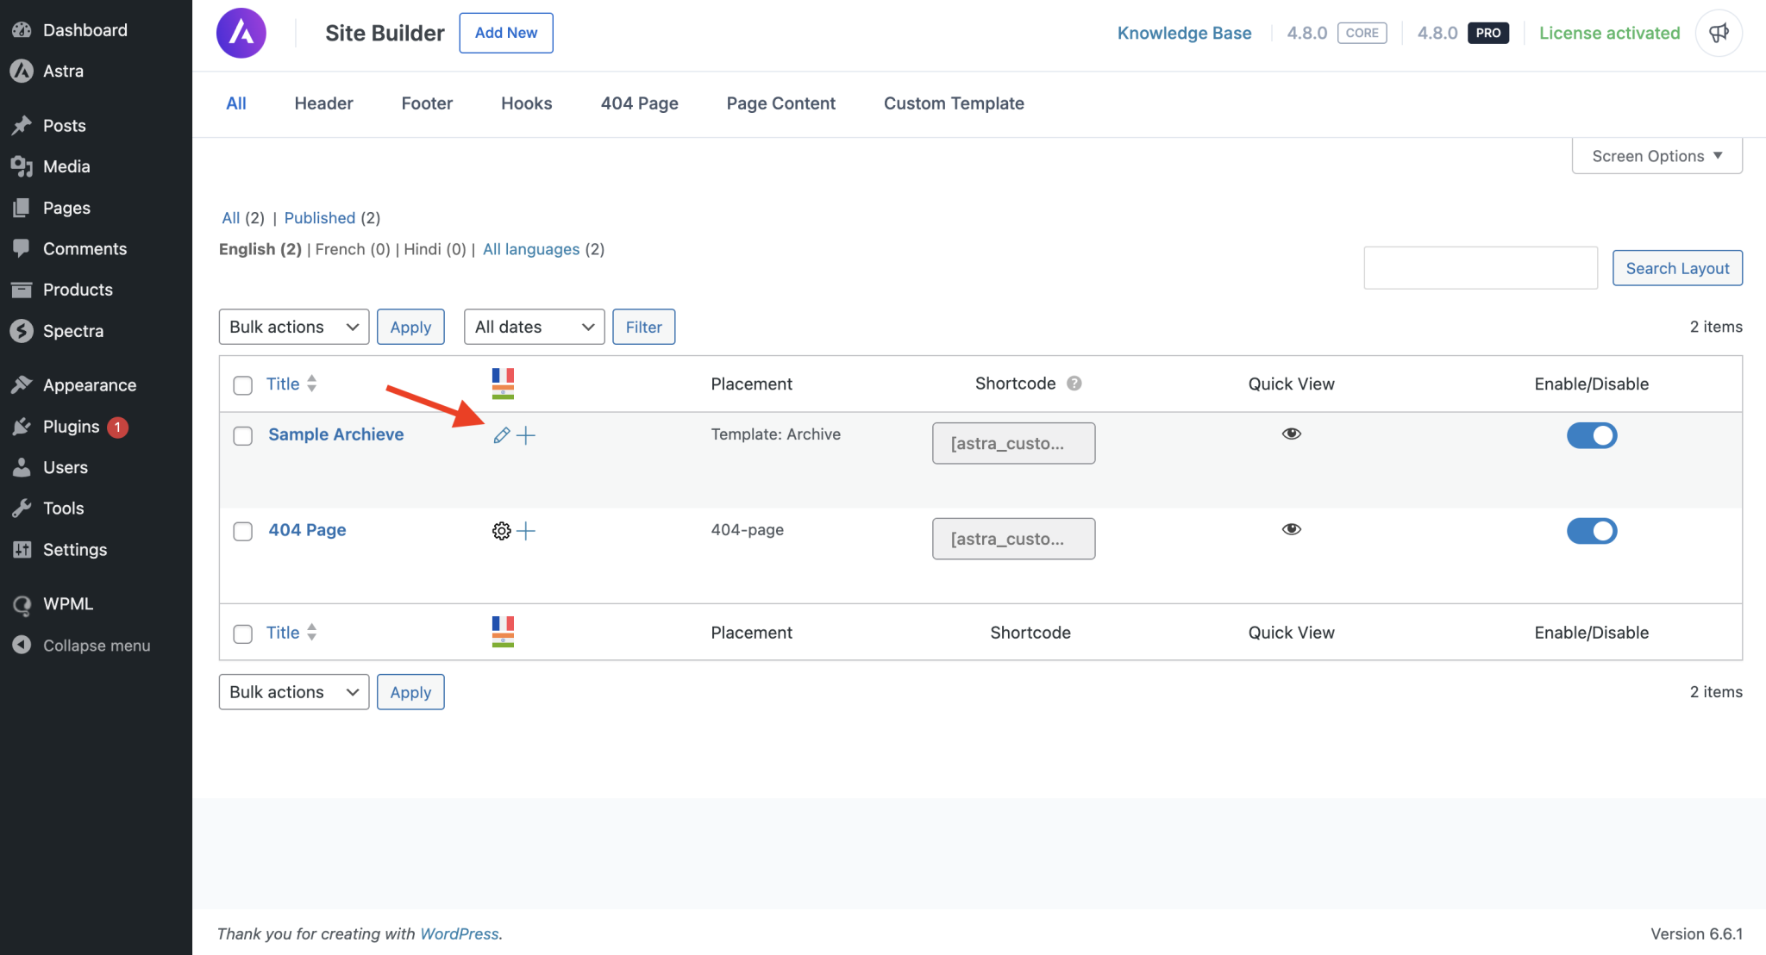Open the All dates filter dropdown

coord(534,327)
